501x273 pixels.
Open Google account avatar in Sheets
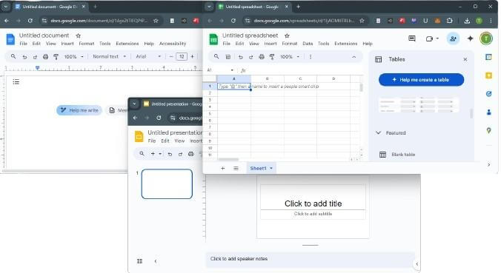click(x=486, y=38)
